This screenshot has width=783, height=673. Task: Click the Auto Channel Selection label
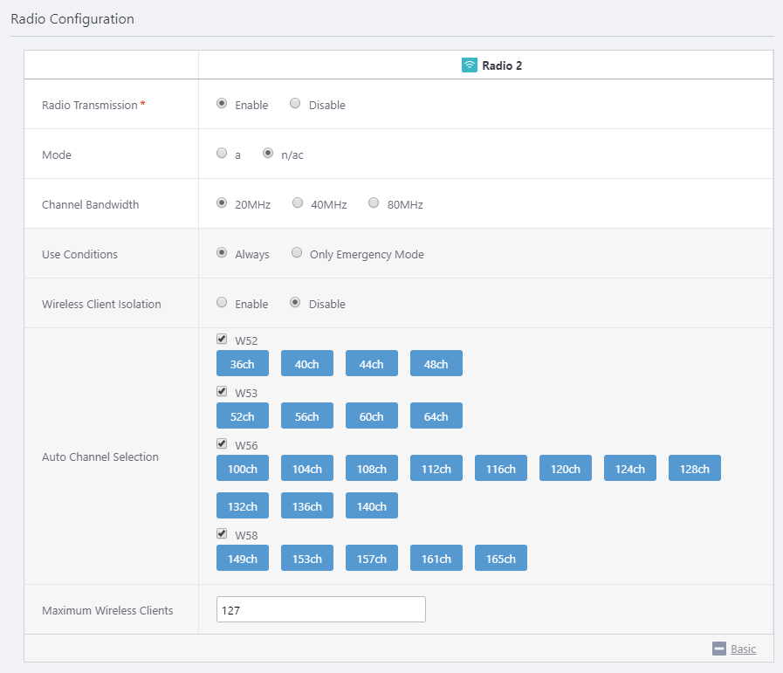pyautogui.click(x=100, y=457)
